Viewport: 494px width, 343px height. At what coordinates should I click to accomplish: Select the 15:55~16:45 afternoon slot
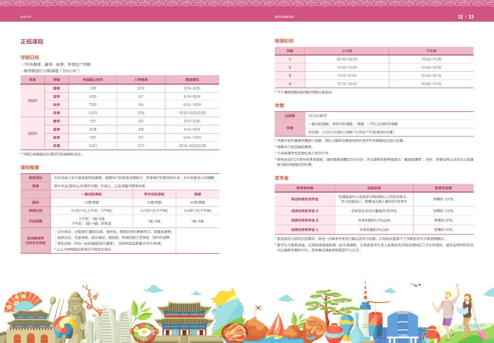pos(431,75)
